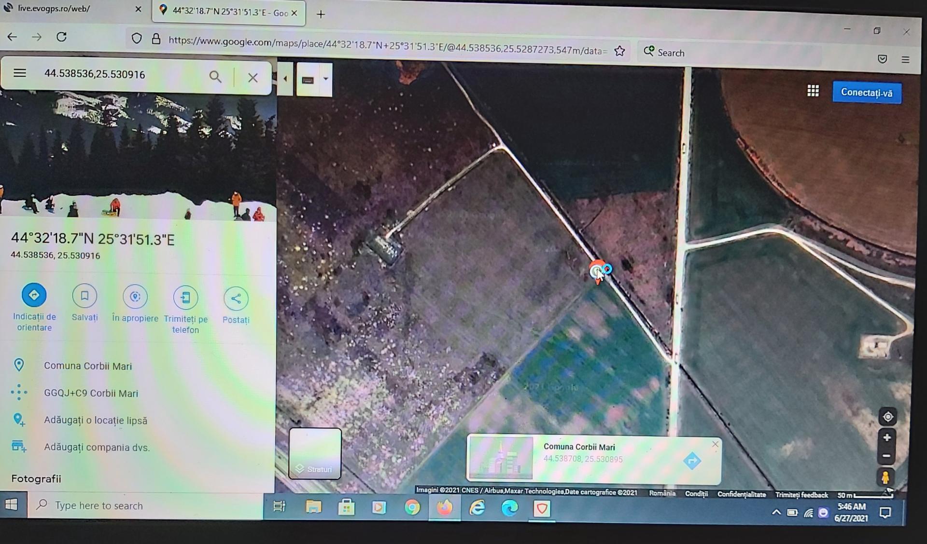Click the Conectați-vă sign-in button
Image resolution: width=927 pixels, height=544 pixels.
(867, 92)
